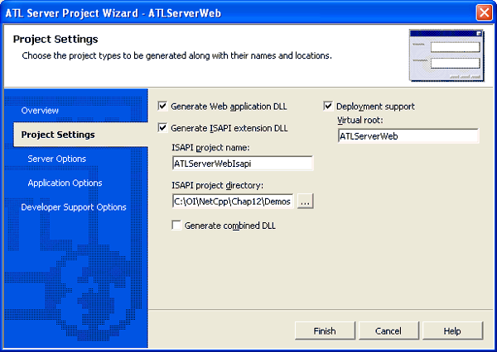Click the wizard preview image in header
This screenshot has width=497, height=352.
446,55
